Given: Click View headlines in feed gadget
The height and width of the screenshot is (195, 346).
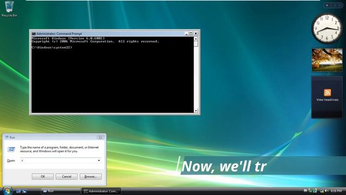Looking at the screenshot, I should [327, 100].
